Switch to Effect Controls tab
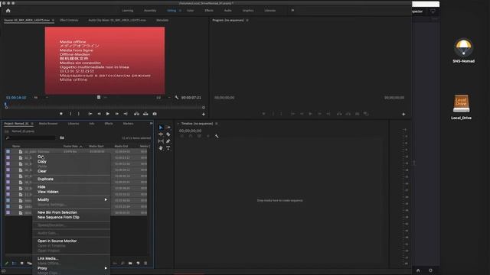 (69, 21)
